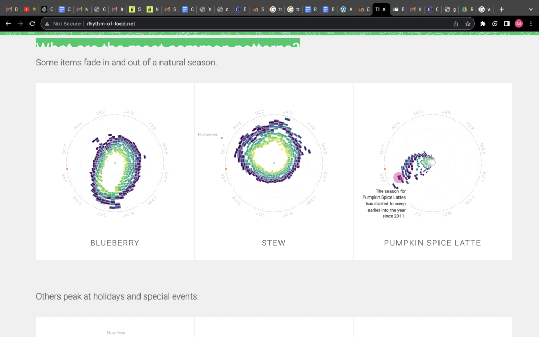Click the Halloween marker label

(x=208, y=135)
